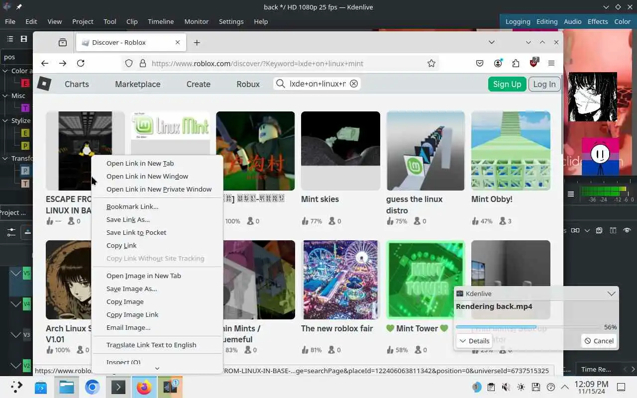Open the Save to Pocket icon in Firefox toolbar

tap(480, 63)
